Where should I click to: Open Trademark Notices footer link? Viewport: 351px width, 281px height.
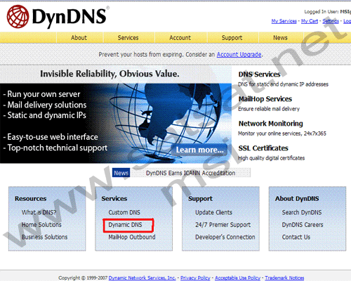pos(284,278)
